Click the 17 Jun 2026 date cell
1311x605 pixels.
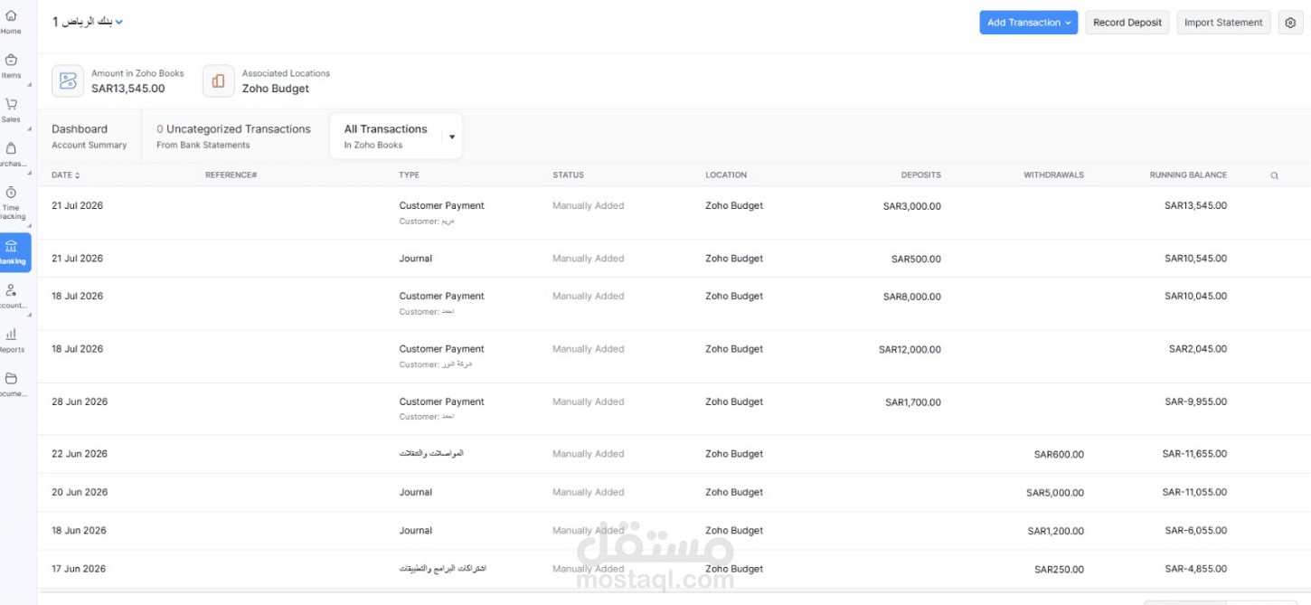(79, 569)
